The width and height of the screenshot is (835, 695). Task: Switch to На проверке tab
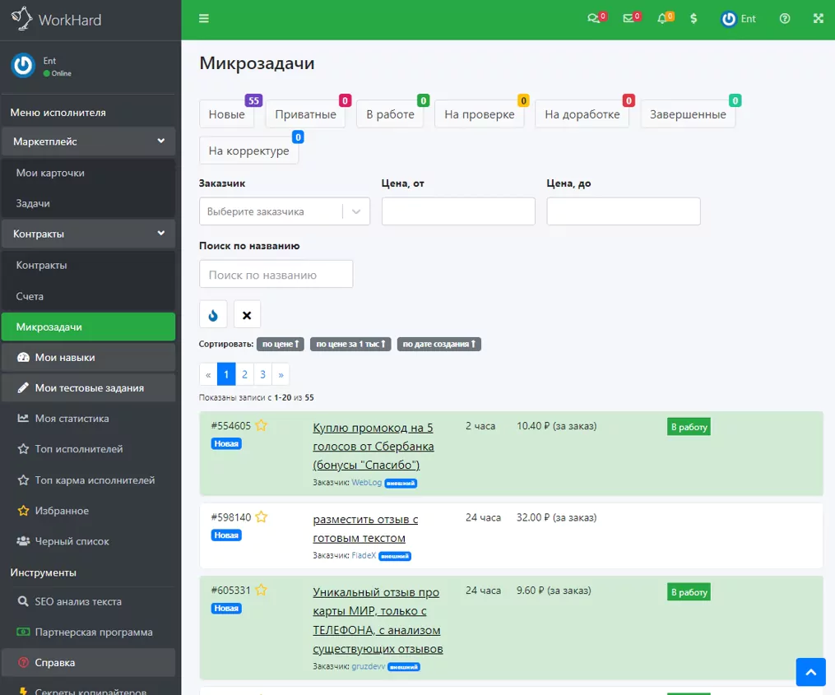tap(480, 114)
